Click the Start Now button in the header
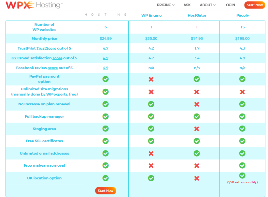 [x=255, y=5]
